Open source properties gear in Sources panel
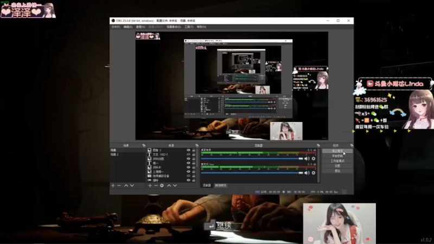The image size is (434, 244). coord(162,185)
